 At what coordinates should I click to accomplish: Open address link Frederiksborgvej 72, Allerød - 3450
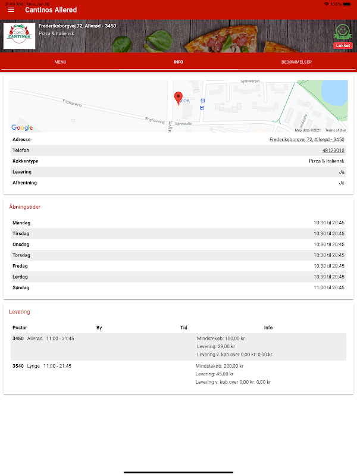pos(306,139)
